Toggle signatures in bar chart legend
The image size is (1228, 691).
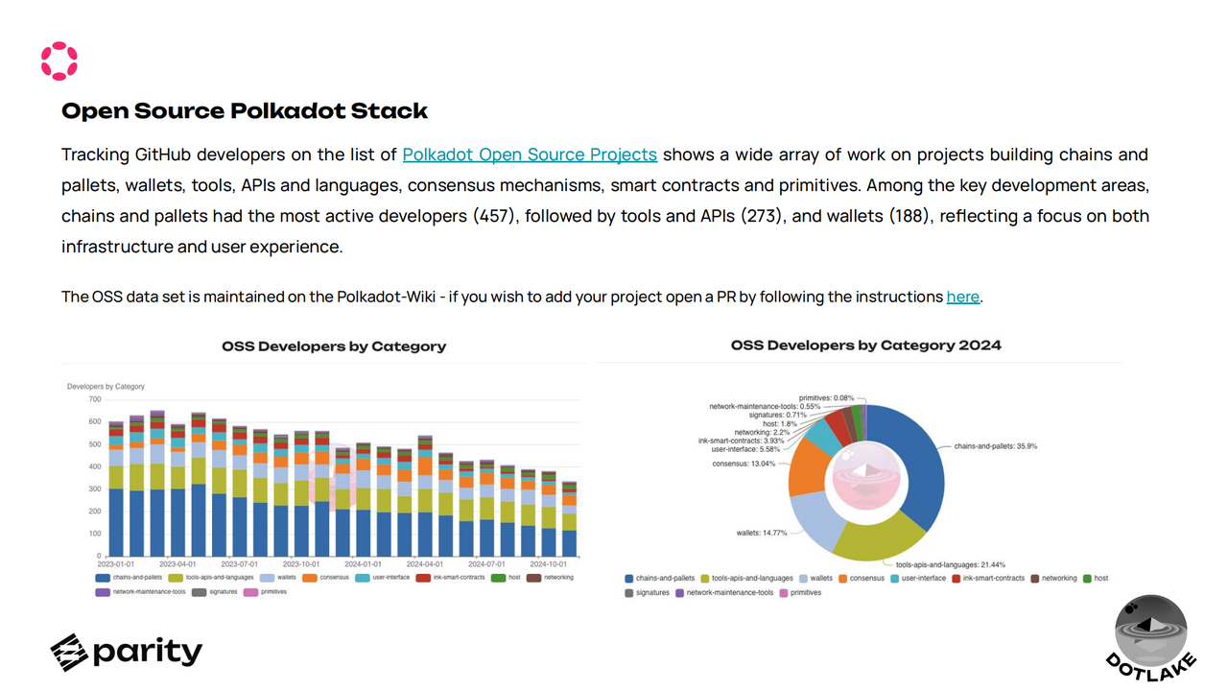pos(214,592)
